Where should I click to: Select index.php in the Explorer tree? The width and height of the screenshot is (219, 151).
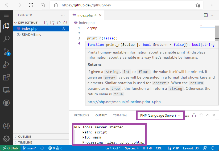(41, 29)
